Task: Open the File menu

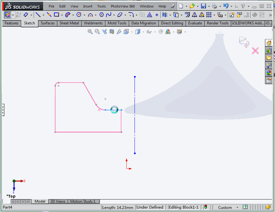Action: point(52,6)
